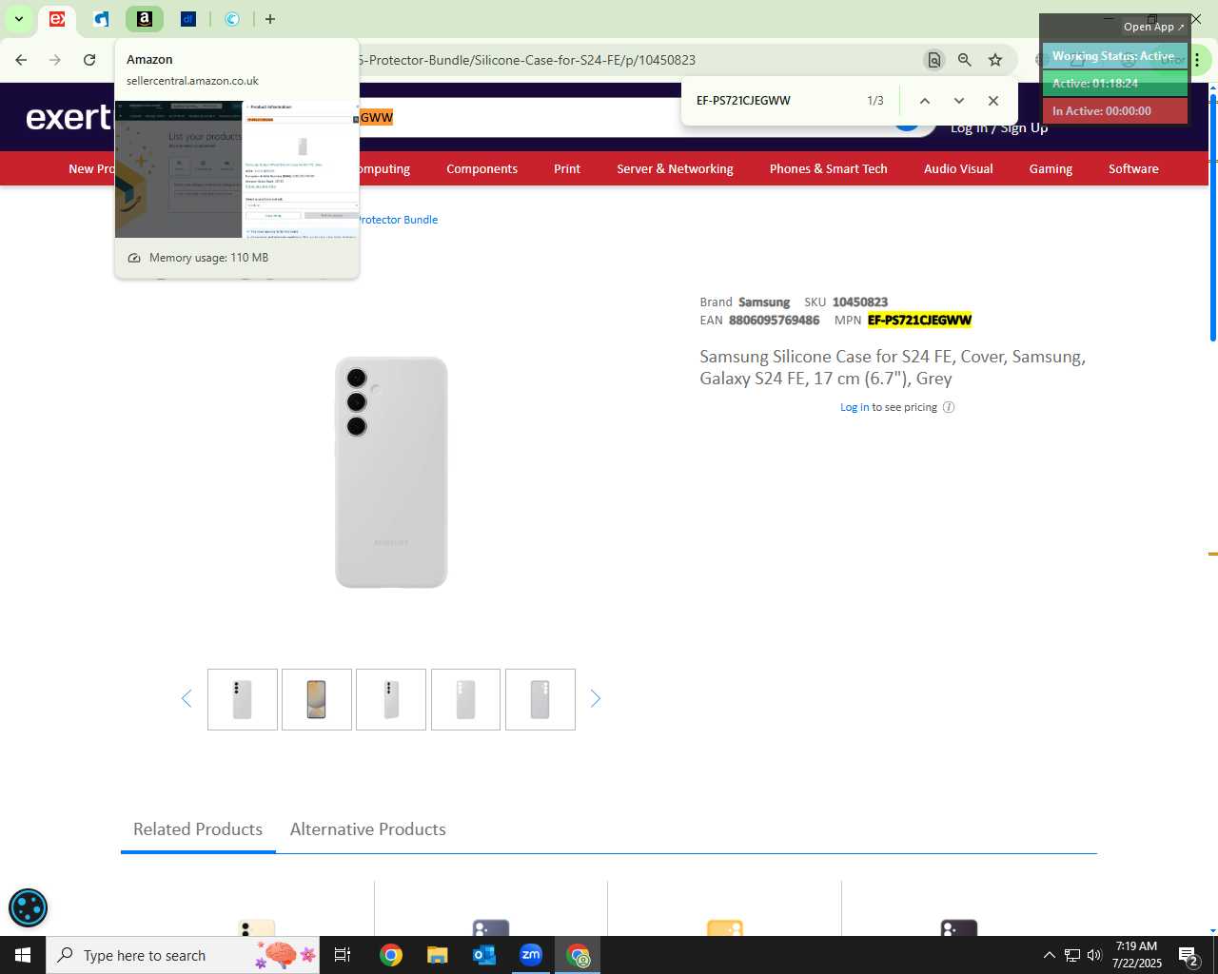
Task: Select the third product thumbnail
Action: point(391,700)
